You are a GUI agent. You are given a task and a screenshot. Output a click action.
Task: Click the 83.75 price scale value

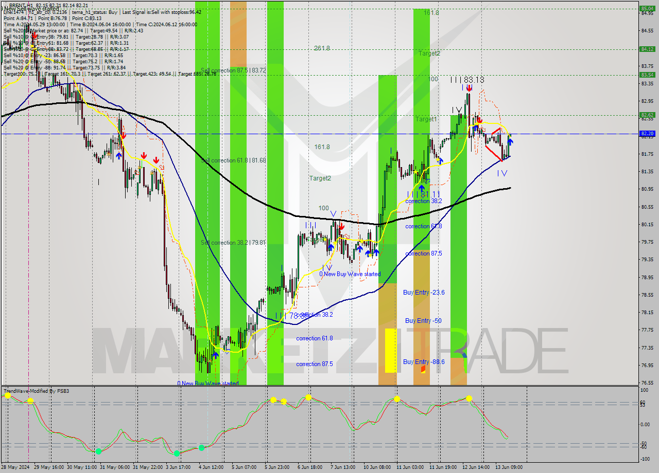648,66
